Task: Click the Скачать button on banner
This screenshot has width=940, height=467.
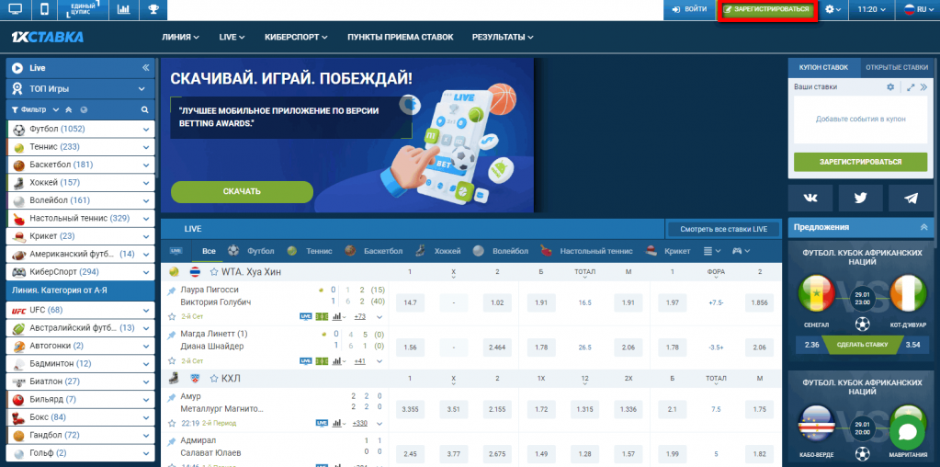Action: point(243,192)
